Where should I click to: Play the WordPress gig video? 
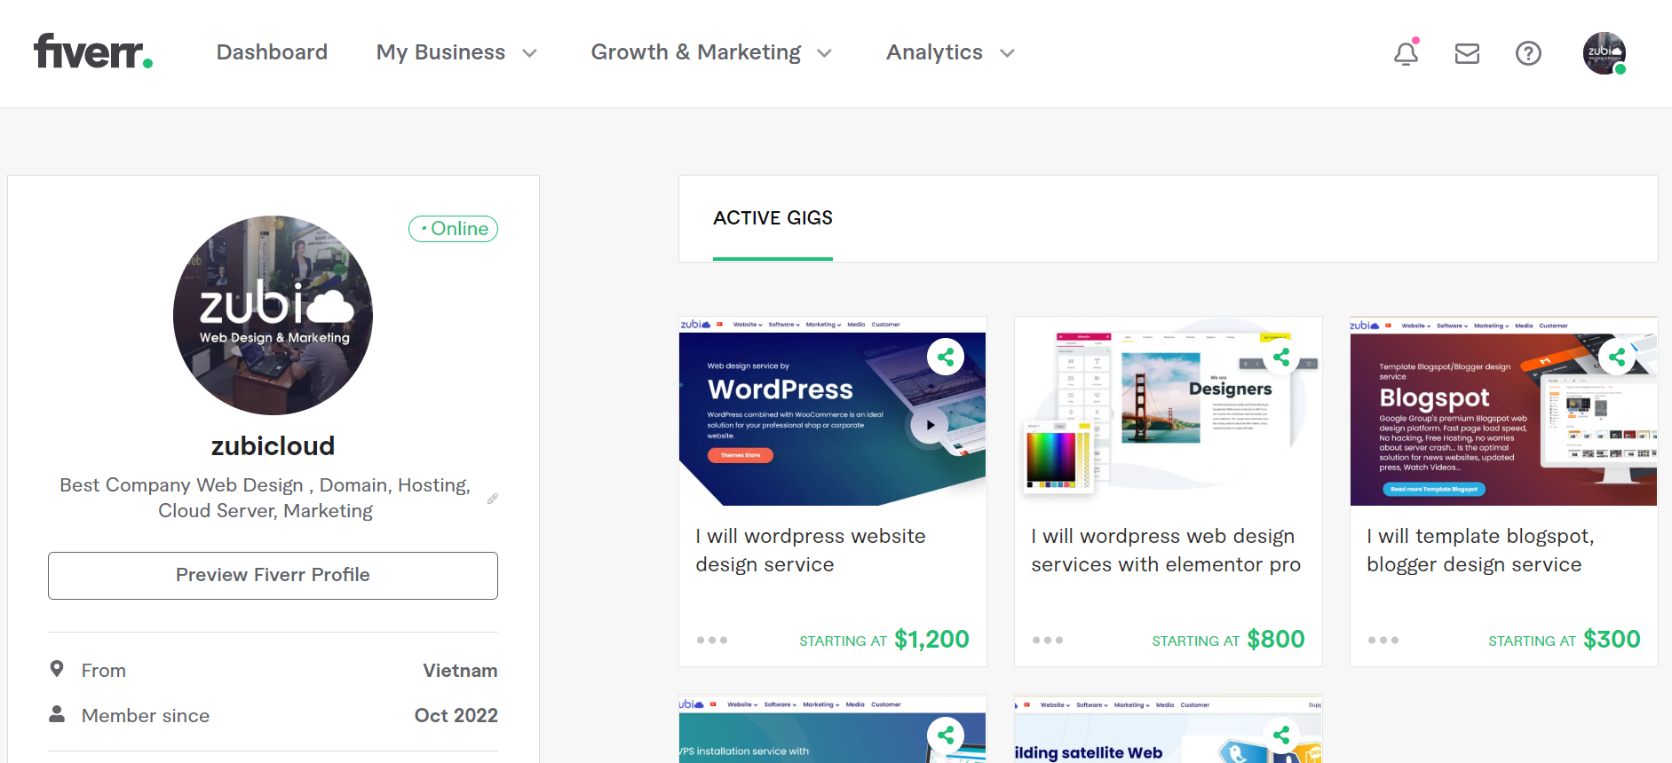[x=930, y=425]
